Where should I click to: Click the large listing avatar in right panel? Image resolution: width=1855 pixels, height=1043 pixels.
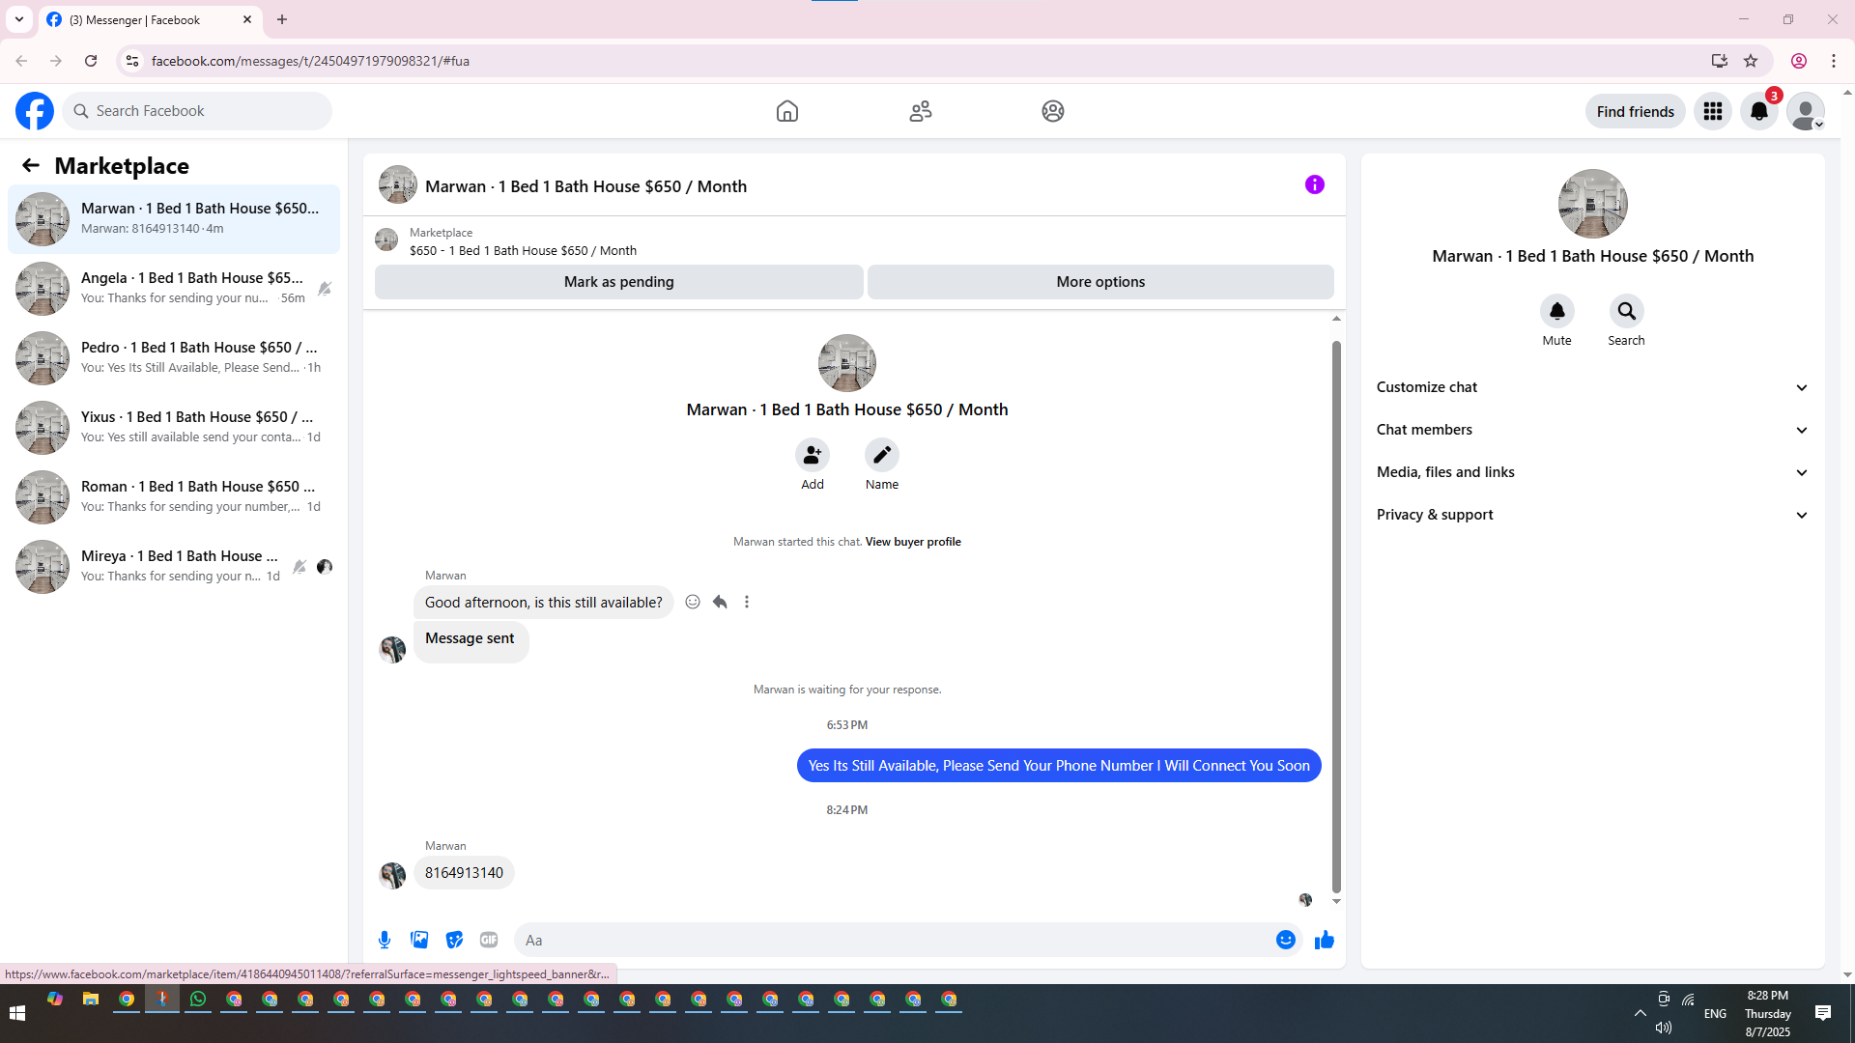coord(1592,204)
